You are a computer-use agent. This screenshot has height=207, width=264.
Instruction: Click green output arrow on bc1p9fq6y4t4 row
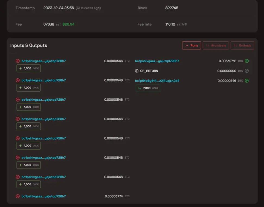point(247,81)
